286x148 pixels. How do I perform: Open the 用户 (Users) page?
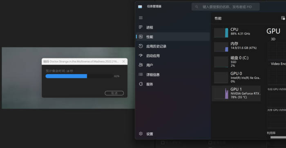(173, 65)
